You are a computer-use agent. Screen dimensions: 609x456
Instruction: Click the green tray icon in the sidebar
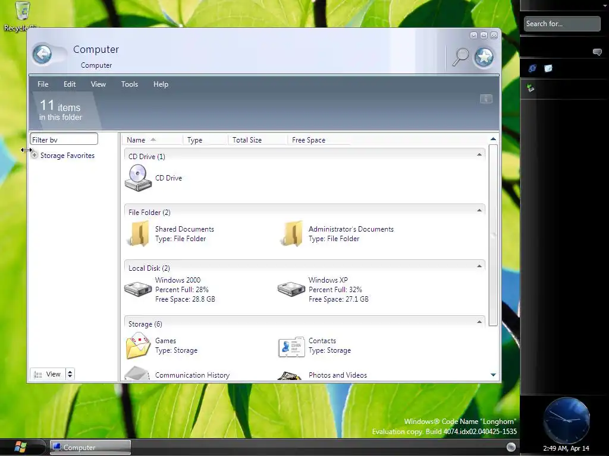(x=530, y=88)
